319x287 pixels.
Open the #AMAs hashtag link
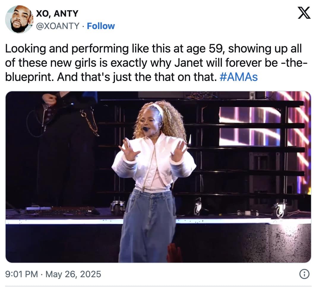[239, 77]
